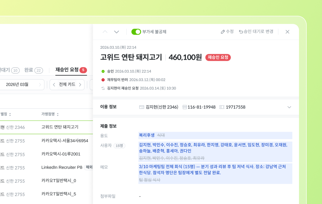Sort by 별칭 column

6,114
